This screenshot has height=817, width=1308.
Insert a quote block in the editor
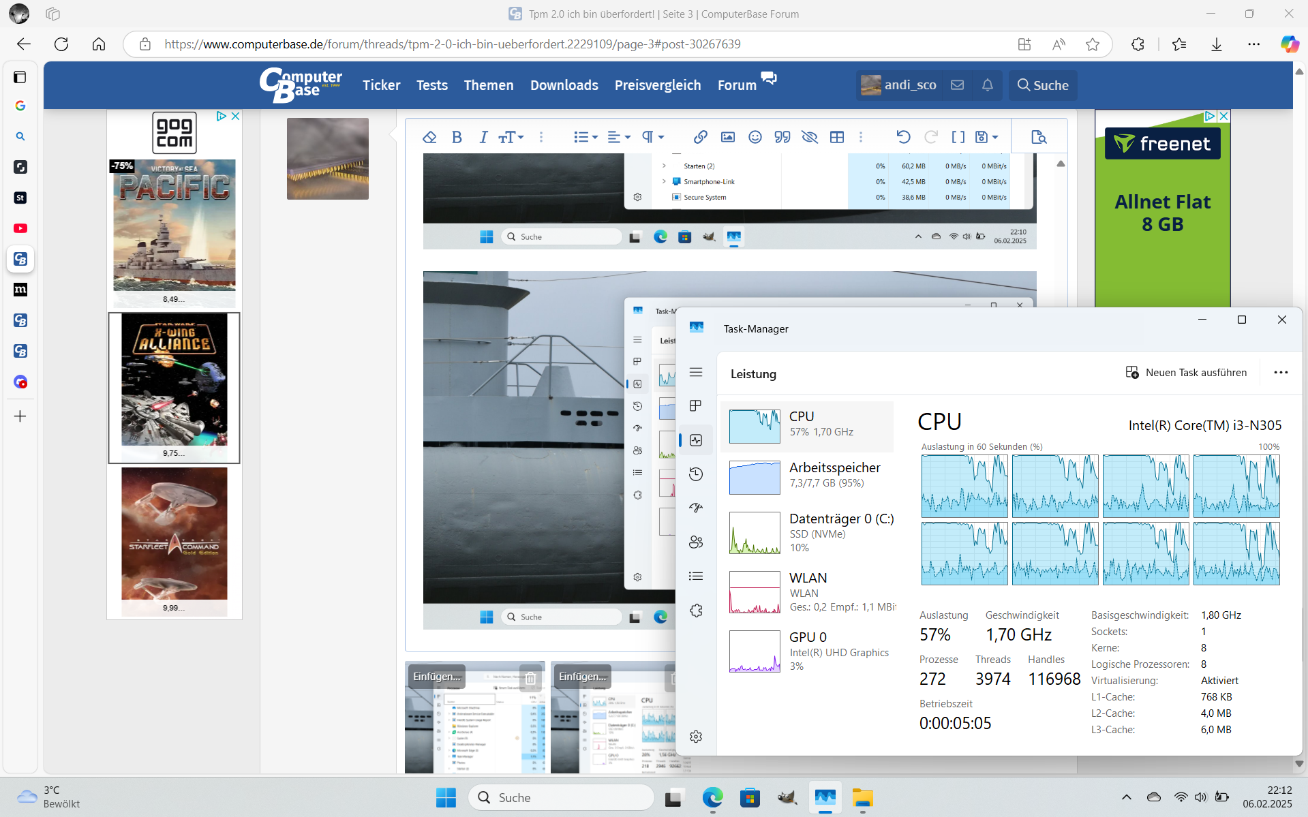(782, 137)
